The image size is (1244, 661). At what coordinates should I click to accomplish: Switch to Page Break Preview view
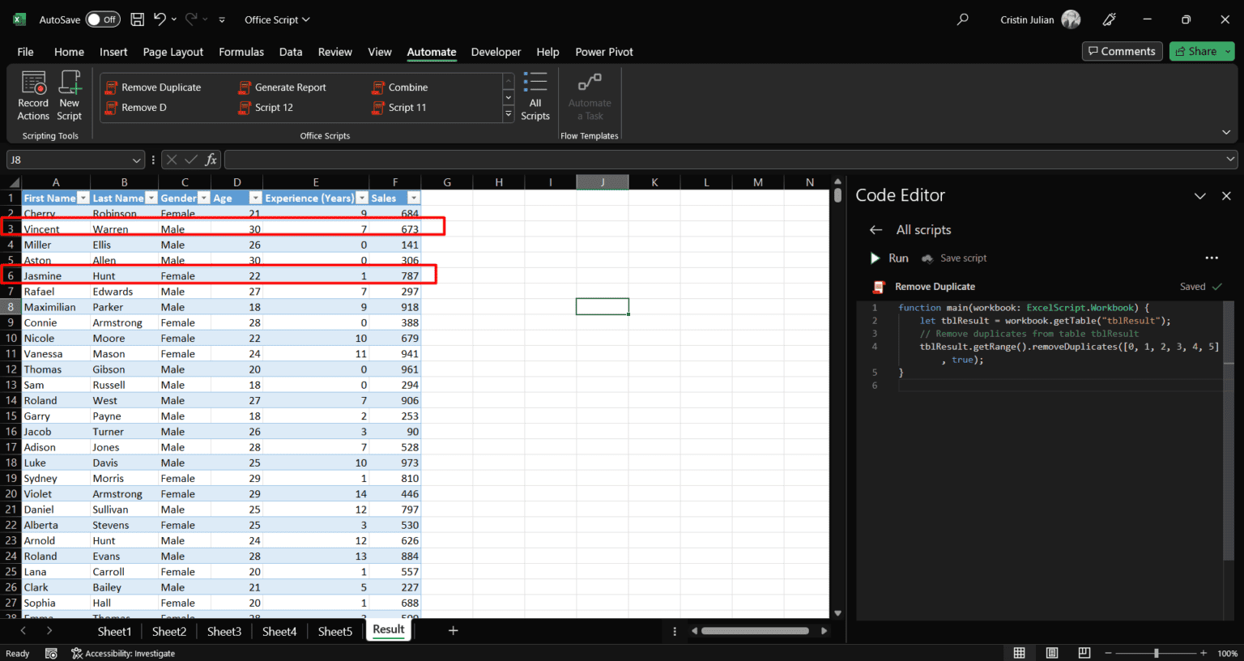(1084, 653)
